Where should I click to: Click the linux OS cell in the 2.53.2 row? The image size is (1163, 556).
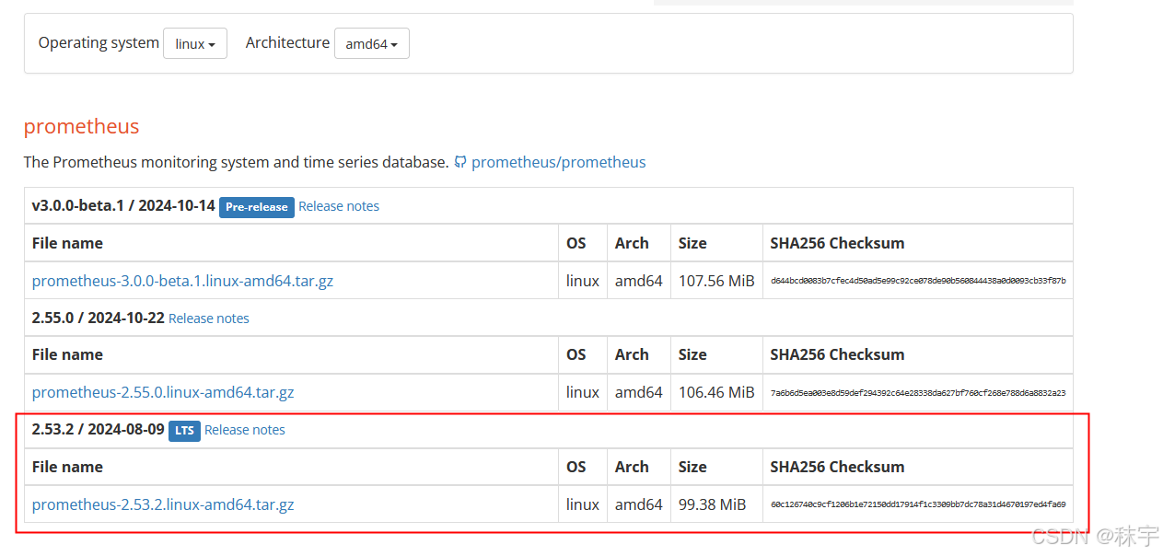(583, 504)
